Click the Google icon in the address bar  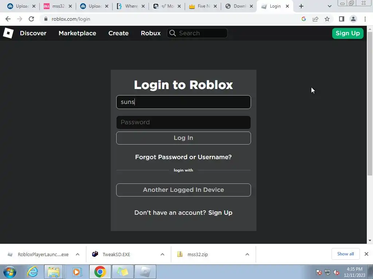pos(303,19)
